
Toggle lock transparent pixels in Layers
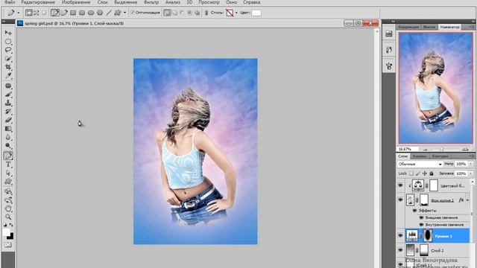411,173
